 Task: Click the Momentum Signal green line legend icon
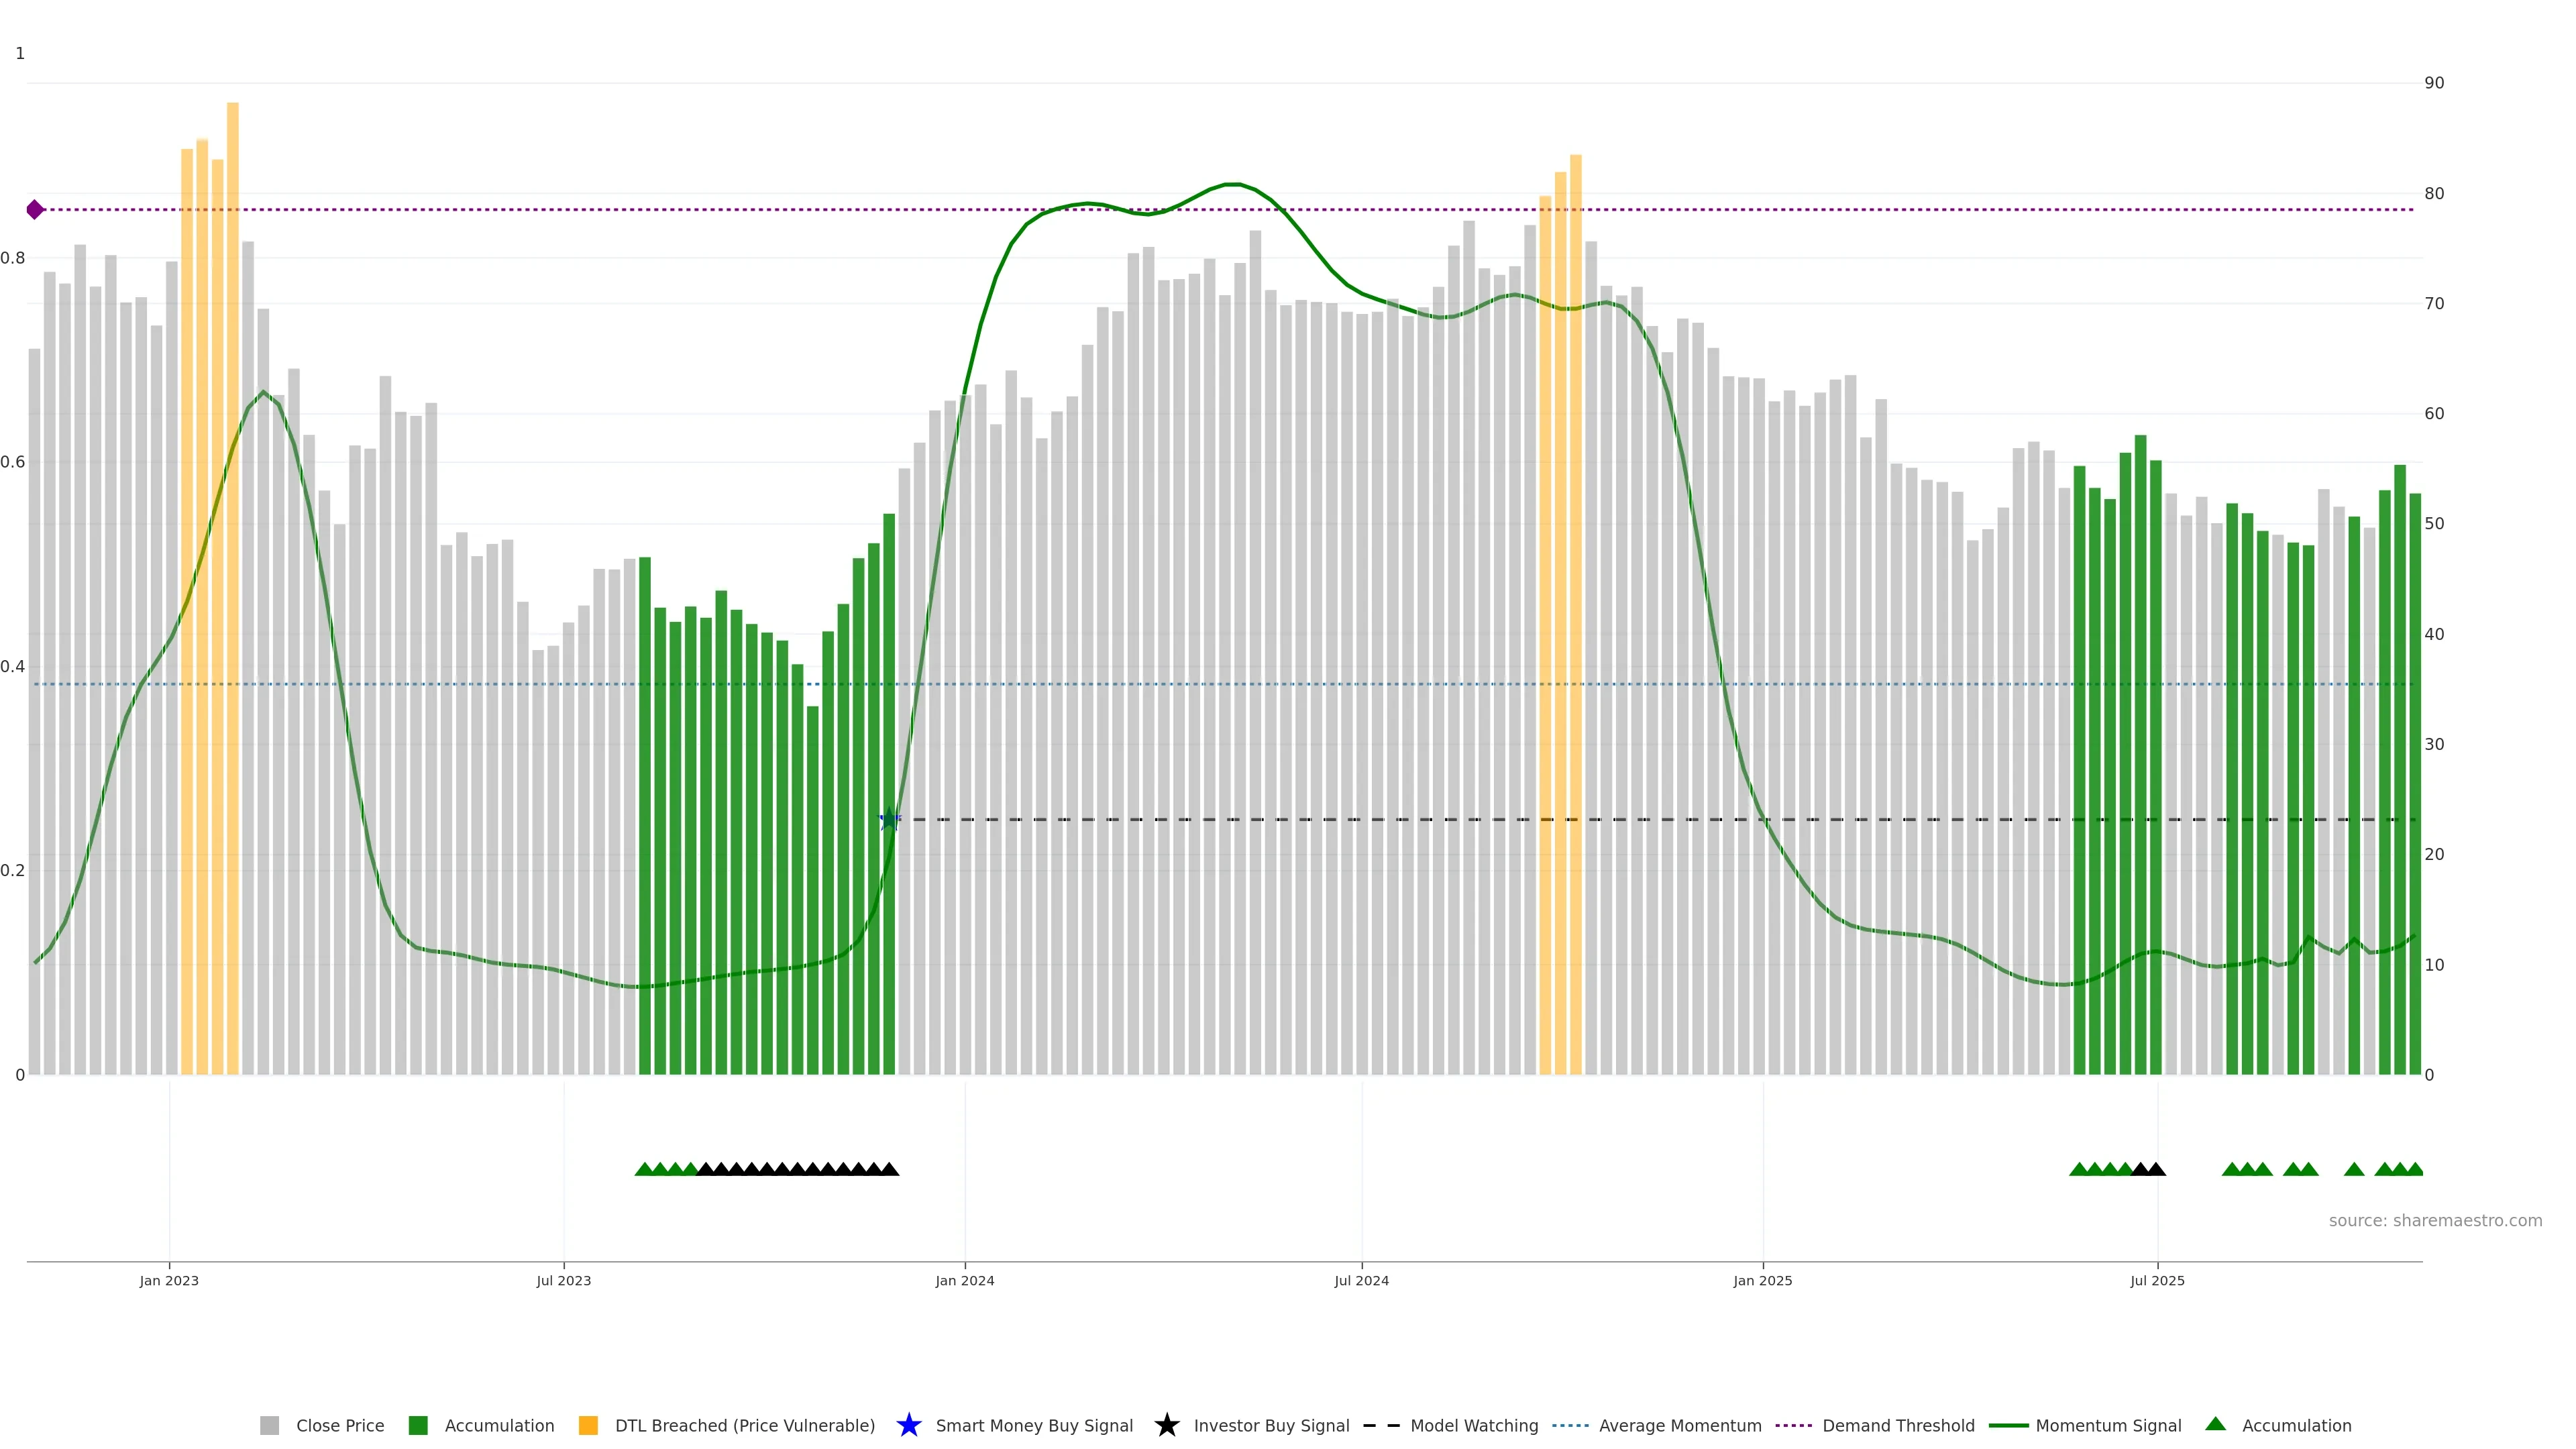(2008, 1426)
